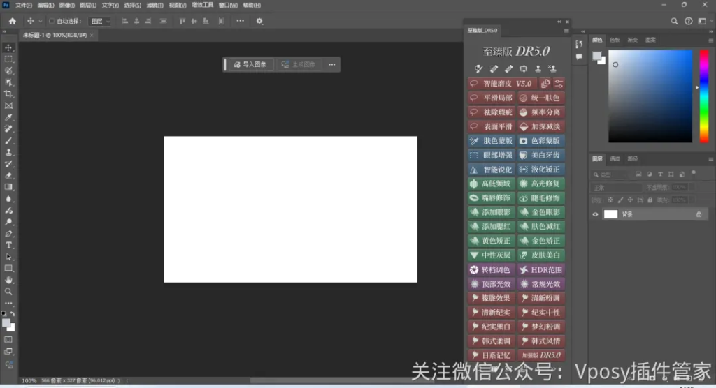Toggle lock position in Layers panel
Viewport: 716px width, 388px height.
pyautogui.click(x=630, y=200)
